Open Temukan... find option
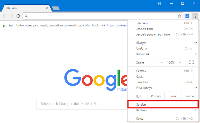The image size is (200, 123). point(163,82)
